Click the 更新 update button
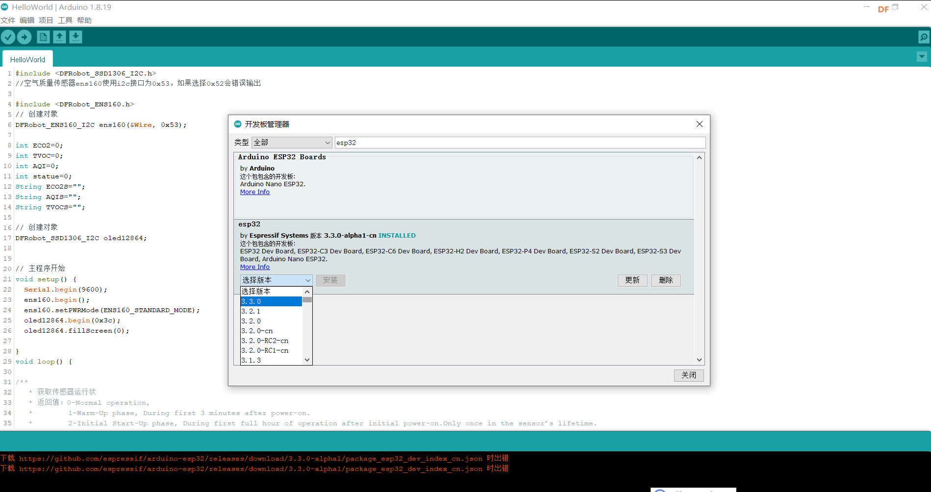The image size is (931, 492). coord(632,280)
